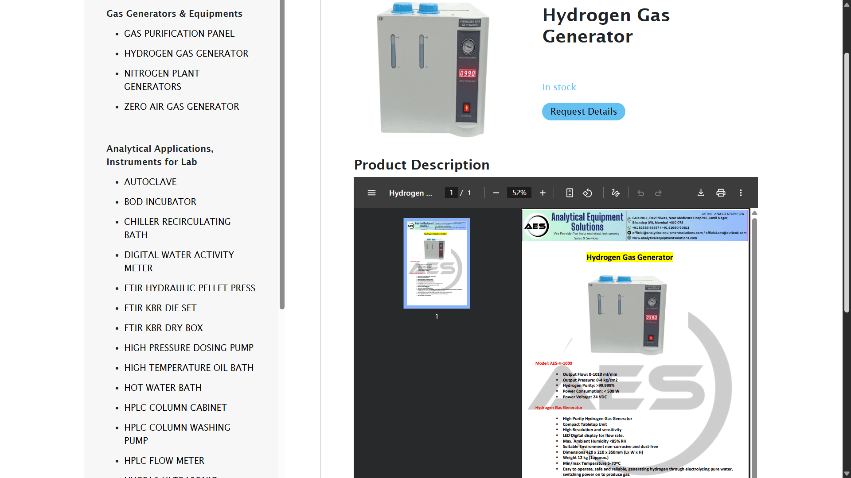Viewport: 851px width, 478px height.
Task: Open the AUTOCLAVE product page
Action: pos(150,181)
